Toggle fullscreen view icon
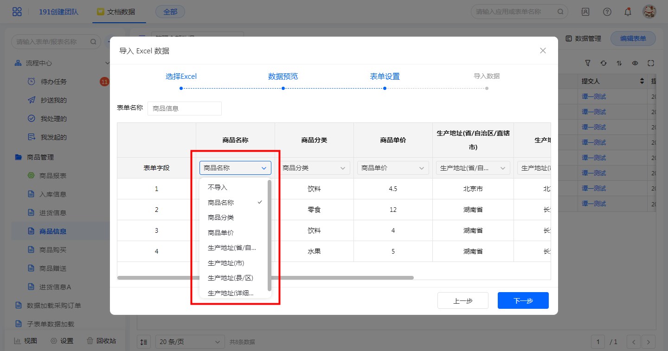The image size is (668, 351). tap(650, 63)
